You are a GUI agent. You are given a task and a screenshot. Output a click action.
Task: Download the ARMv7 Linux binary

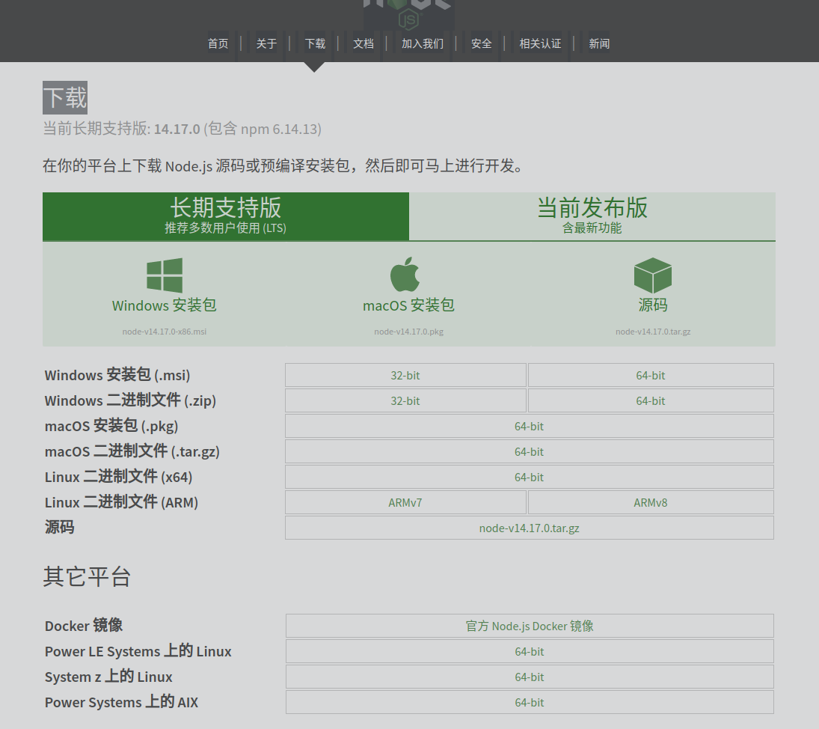coord(405,502)
